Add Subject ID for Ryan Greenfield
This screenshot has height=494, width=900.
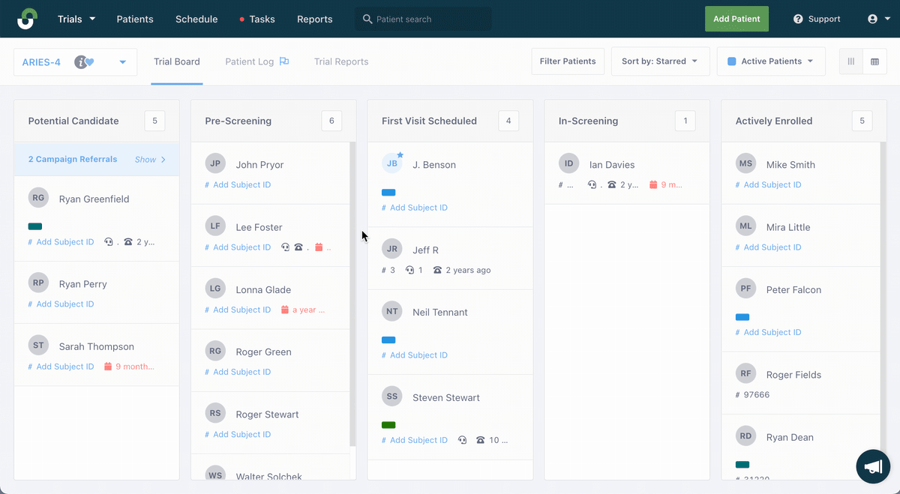[x=61, y=242]
